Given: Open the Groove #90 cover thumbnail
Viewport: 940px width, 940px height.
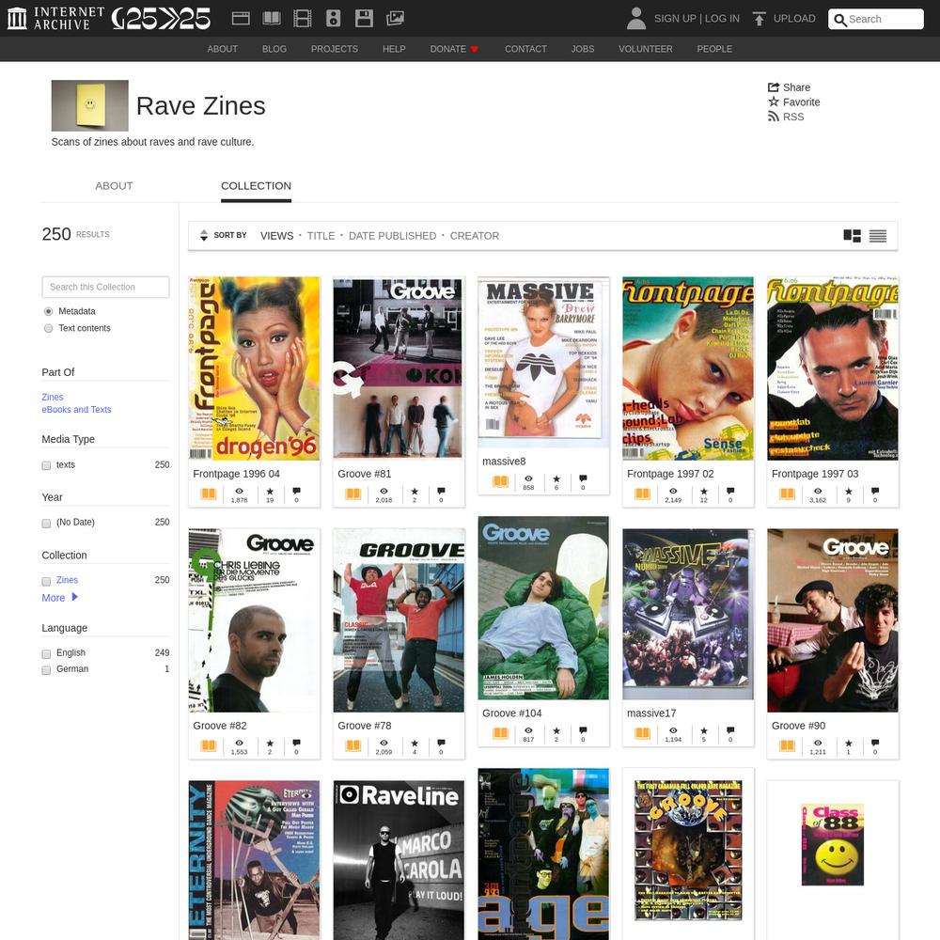Looking at the screenshot, I should click(833, 620).
